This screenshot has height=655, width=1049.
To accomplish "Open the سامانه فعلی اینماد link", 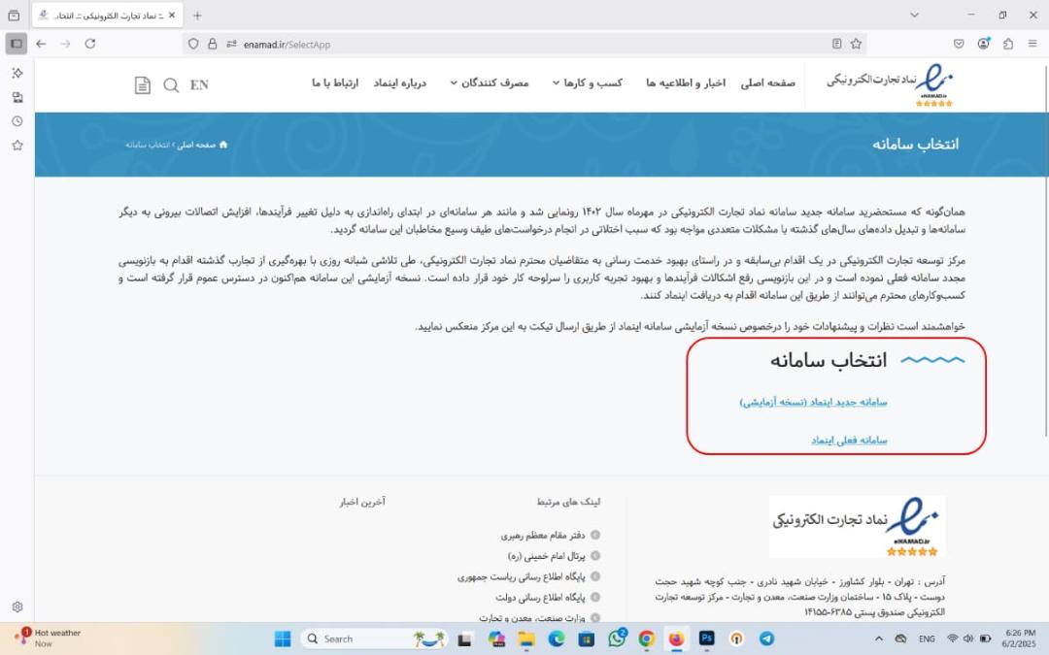I will tap(849, 440).
